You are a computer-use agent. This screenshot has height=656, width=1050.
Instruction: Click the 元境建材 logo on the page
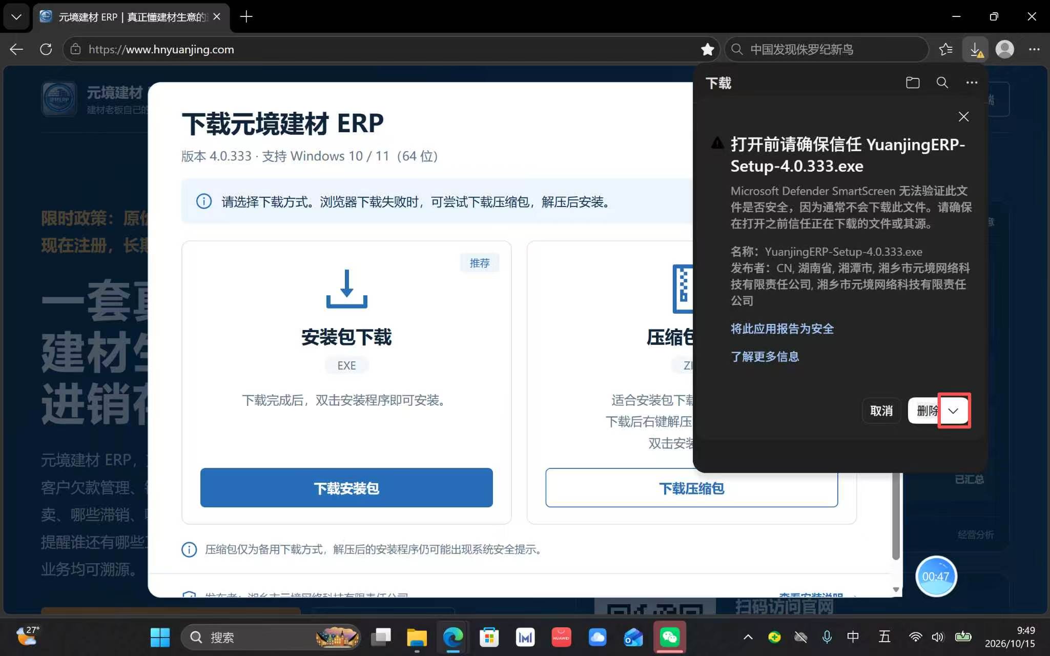click(x=59, y=98)
